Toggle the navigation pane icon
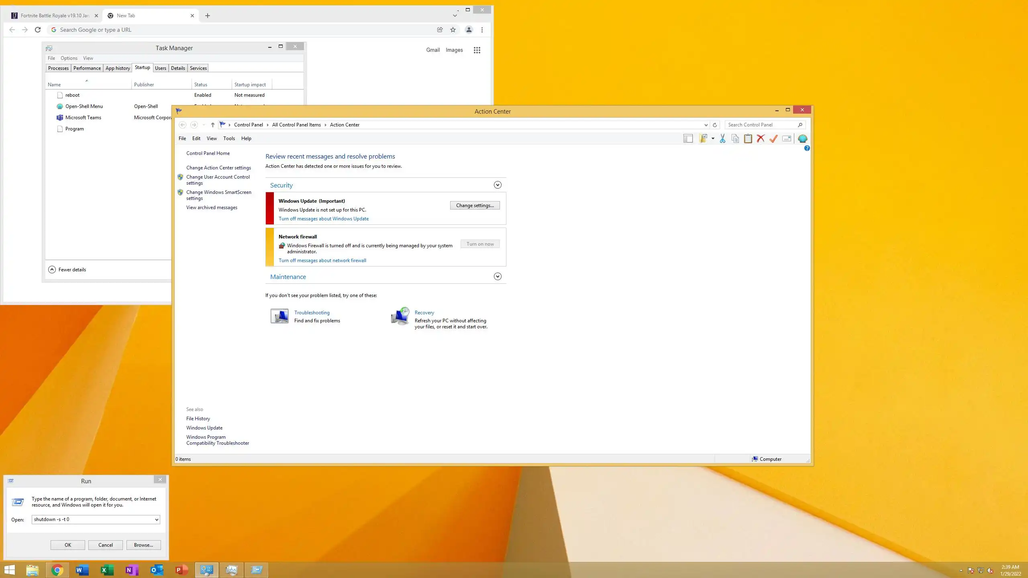Screen dimensions: 1028x578 (688, 138)
